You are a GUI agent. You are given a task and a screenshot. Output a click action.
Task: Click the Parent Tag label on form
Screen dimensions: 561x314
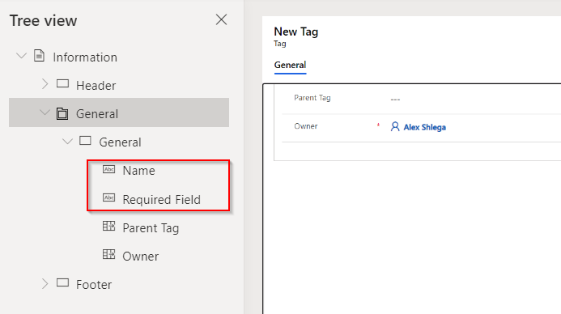click(x=312, y=98)
